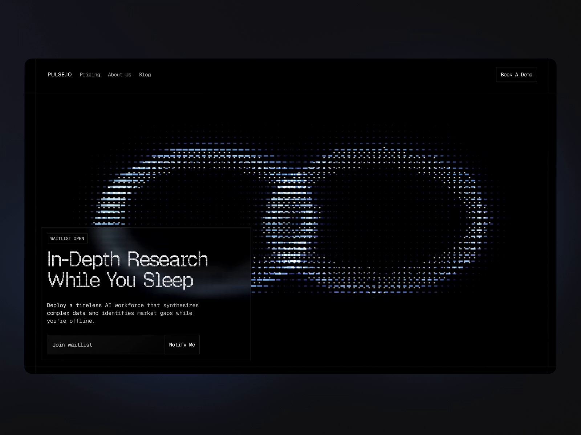Select the word While in the headline
This screenshot has height=435, width=581.
(74, 280)
